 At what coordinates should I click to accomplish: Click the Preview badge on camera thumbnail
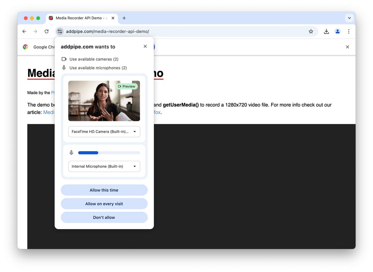[x=126, y=87]
